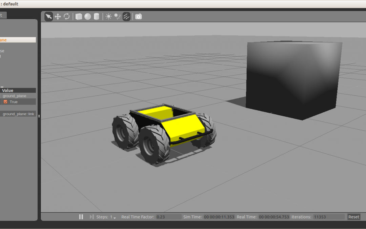
Task: Add a point light
Action: click(x=108, y=17)
